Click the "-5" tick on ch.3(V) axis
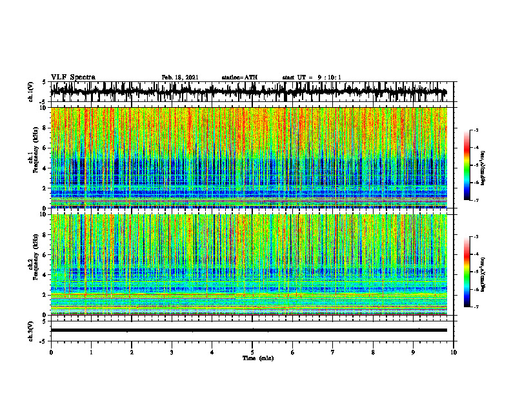The height and width of the screenshot is (395, 511). (x=43, y=341)
